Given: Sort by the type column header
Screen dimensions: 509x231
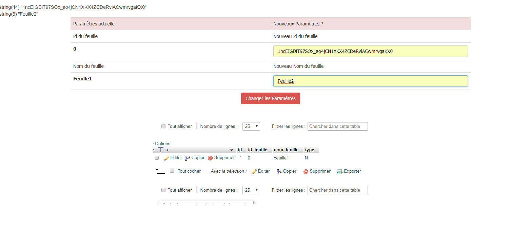Looking at the screenshot, I should [x=309, y=150].
